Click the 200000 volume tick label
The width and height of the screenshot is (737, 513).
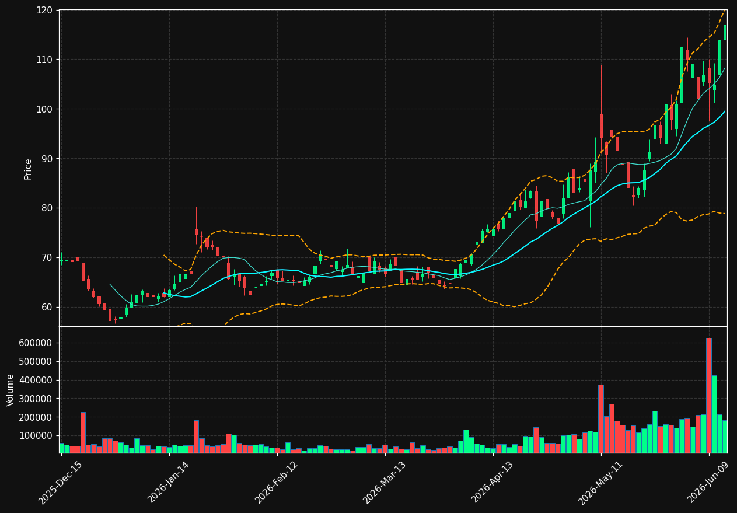pyautogui.click(x=36, y=417)
